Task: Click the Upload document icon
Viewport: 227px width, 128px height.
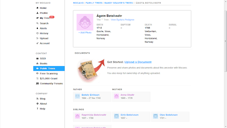Action: (37, 38)
